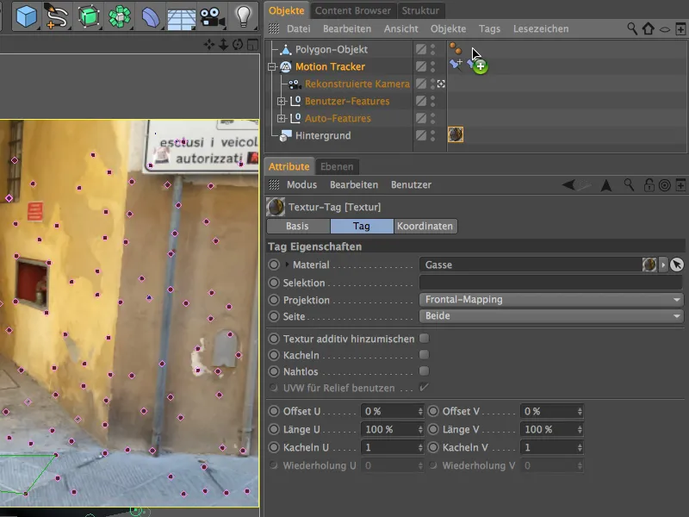Screen dimensions: 689x517
Task: Open a new Attribute manager panel
Action: coord(680,185)
